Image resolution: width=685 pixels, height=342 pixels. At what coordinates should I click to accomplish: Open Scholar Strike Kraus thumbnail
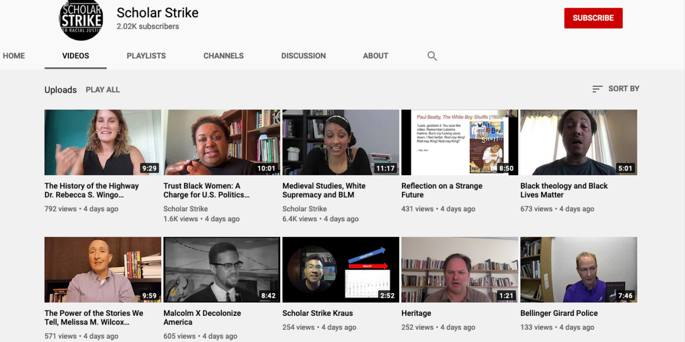click(341, 270)
